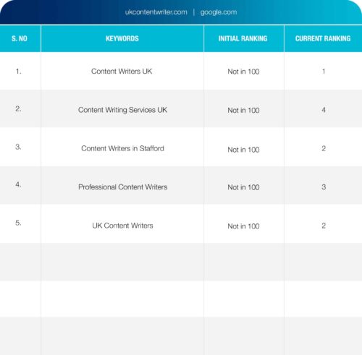362x355 pixels.
Task: Click current ranking 4 for Content Writing Services UK
Action: (324, 110)
